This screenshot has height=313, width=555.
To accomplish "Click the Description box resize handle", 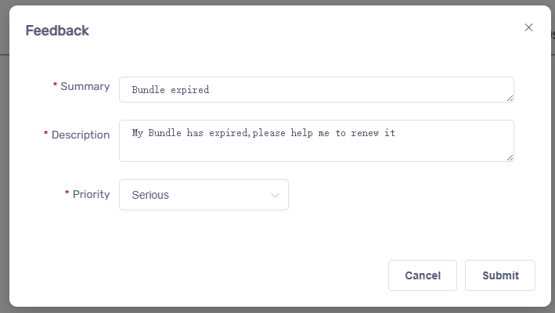I will pos(510,157).
